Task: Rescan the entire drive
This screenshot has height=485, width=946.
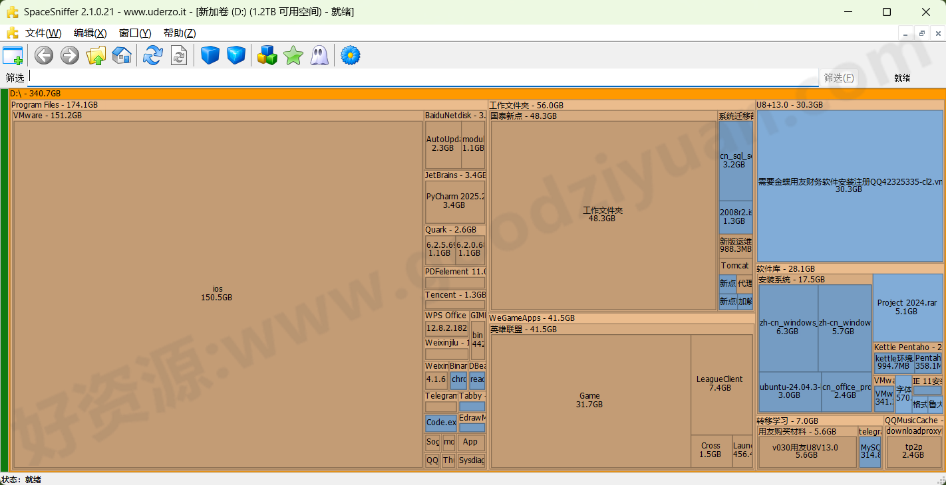Action: 152,55
